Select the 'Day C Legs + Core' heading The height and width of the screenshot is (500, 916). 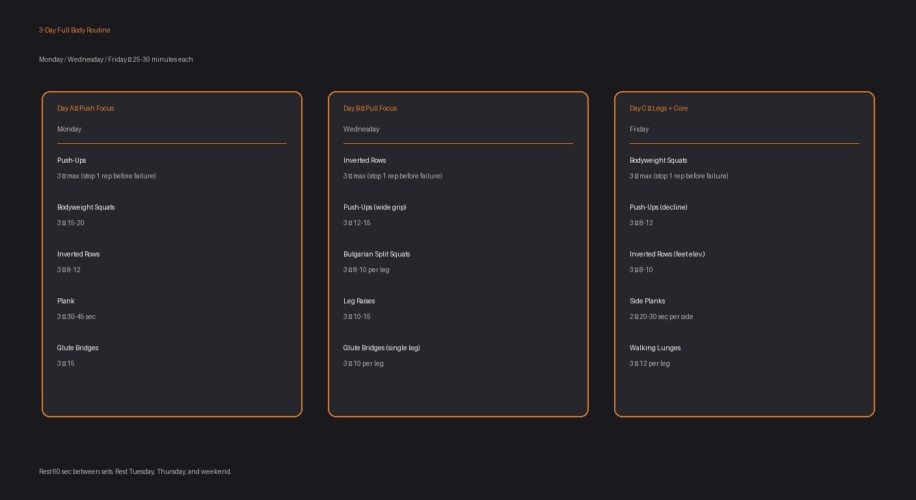658,108
